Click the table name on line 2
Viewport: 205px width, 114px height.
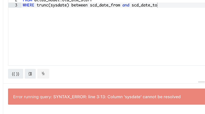pyautogui.click(x=63, y=1)
